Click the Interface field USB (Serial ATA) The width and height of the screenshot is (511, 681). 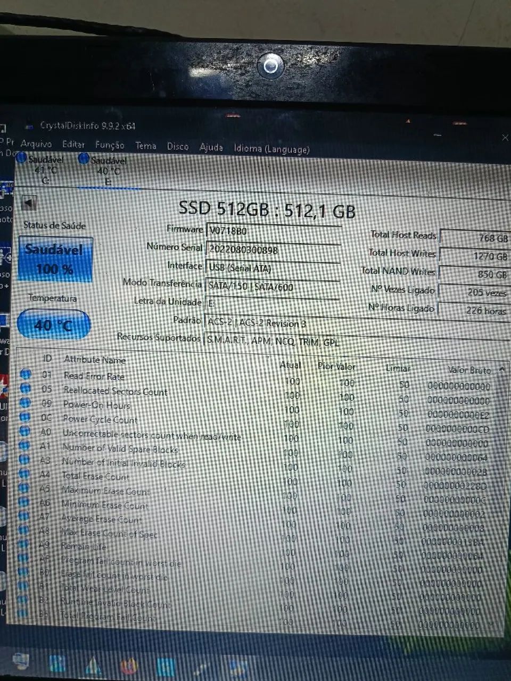[273, 268]
